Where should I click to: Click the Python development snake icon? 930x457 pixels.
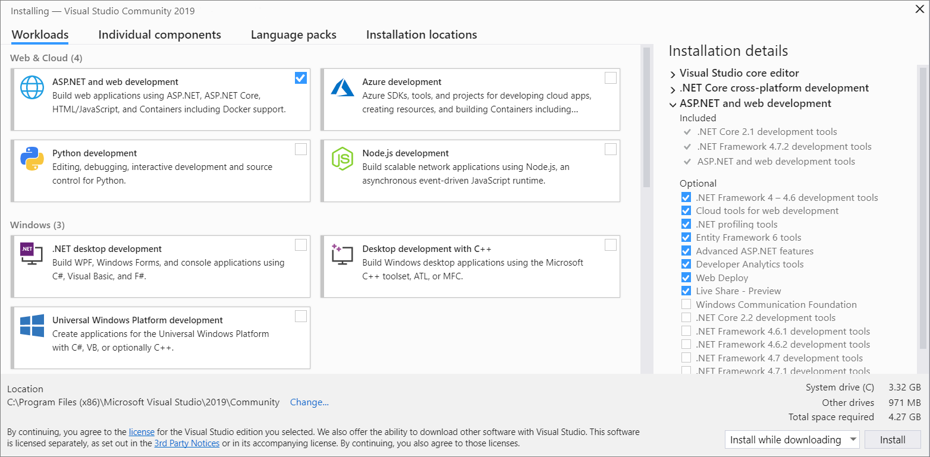tap(32, 159)
